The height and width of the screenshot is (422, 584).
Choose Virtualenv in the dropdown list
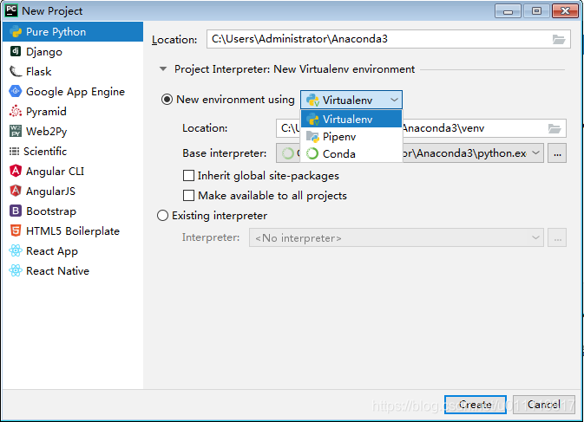click(351, 119)
